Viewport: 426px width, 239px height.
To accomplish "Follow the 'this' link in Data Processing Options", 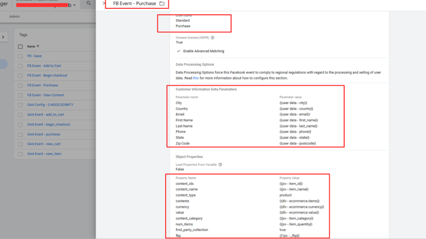I will [196, 78].
